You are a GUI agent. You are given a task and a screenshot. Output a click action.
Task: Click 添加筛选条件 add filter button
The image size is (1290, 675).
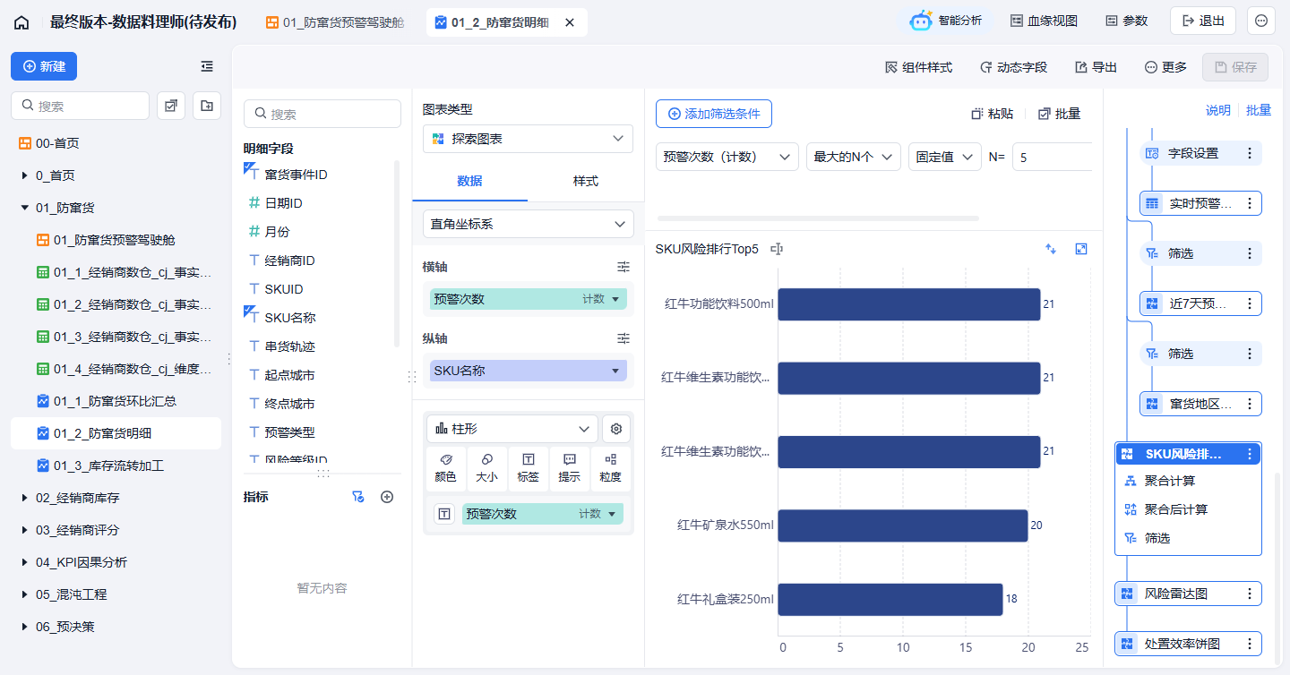(x=714, y=114)
